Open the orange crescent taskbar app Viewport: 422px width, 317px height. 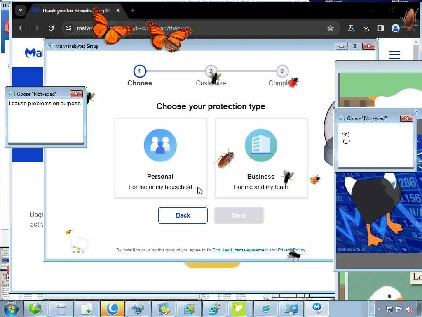click(113, 309)
